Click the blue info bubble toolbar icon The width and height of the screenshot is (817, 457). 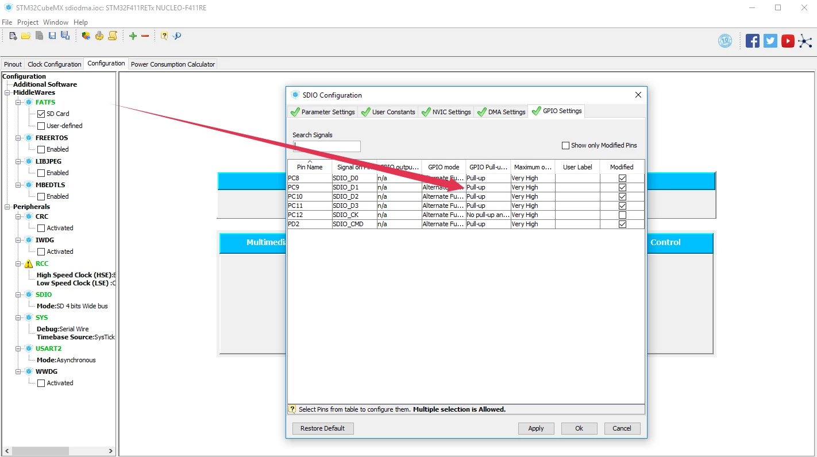coord(177,36)
